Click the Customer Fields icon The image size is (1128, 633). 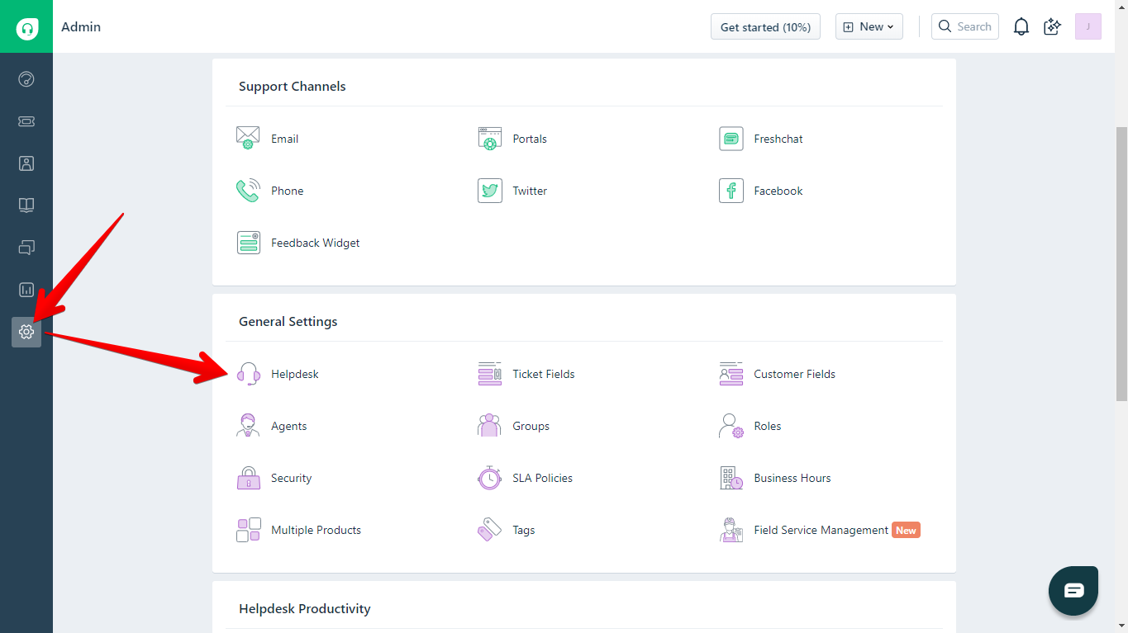click(731, 374)
